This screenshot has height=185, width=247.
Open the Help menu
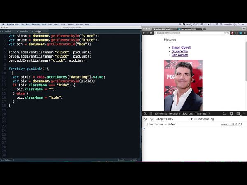[87, 25]
